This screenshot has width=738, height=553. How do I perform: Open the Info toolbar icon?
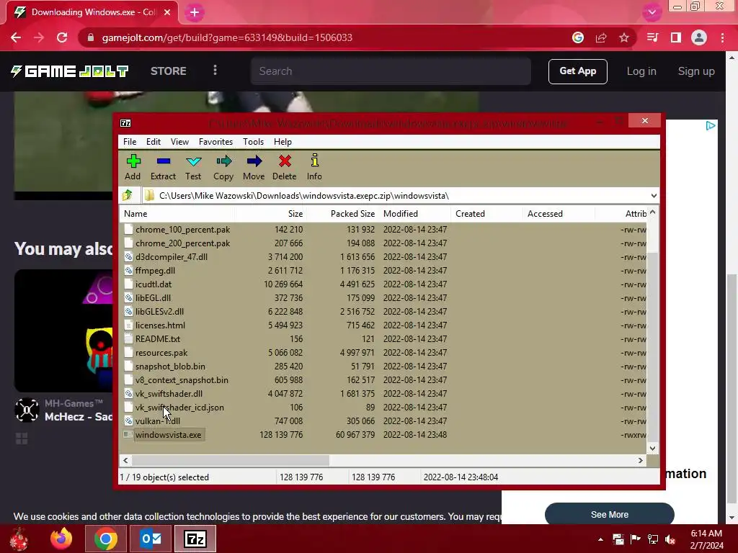pos(314,167)
